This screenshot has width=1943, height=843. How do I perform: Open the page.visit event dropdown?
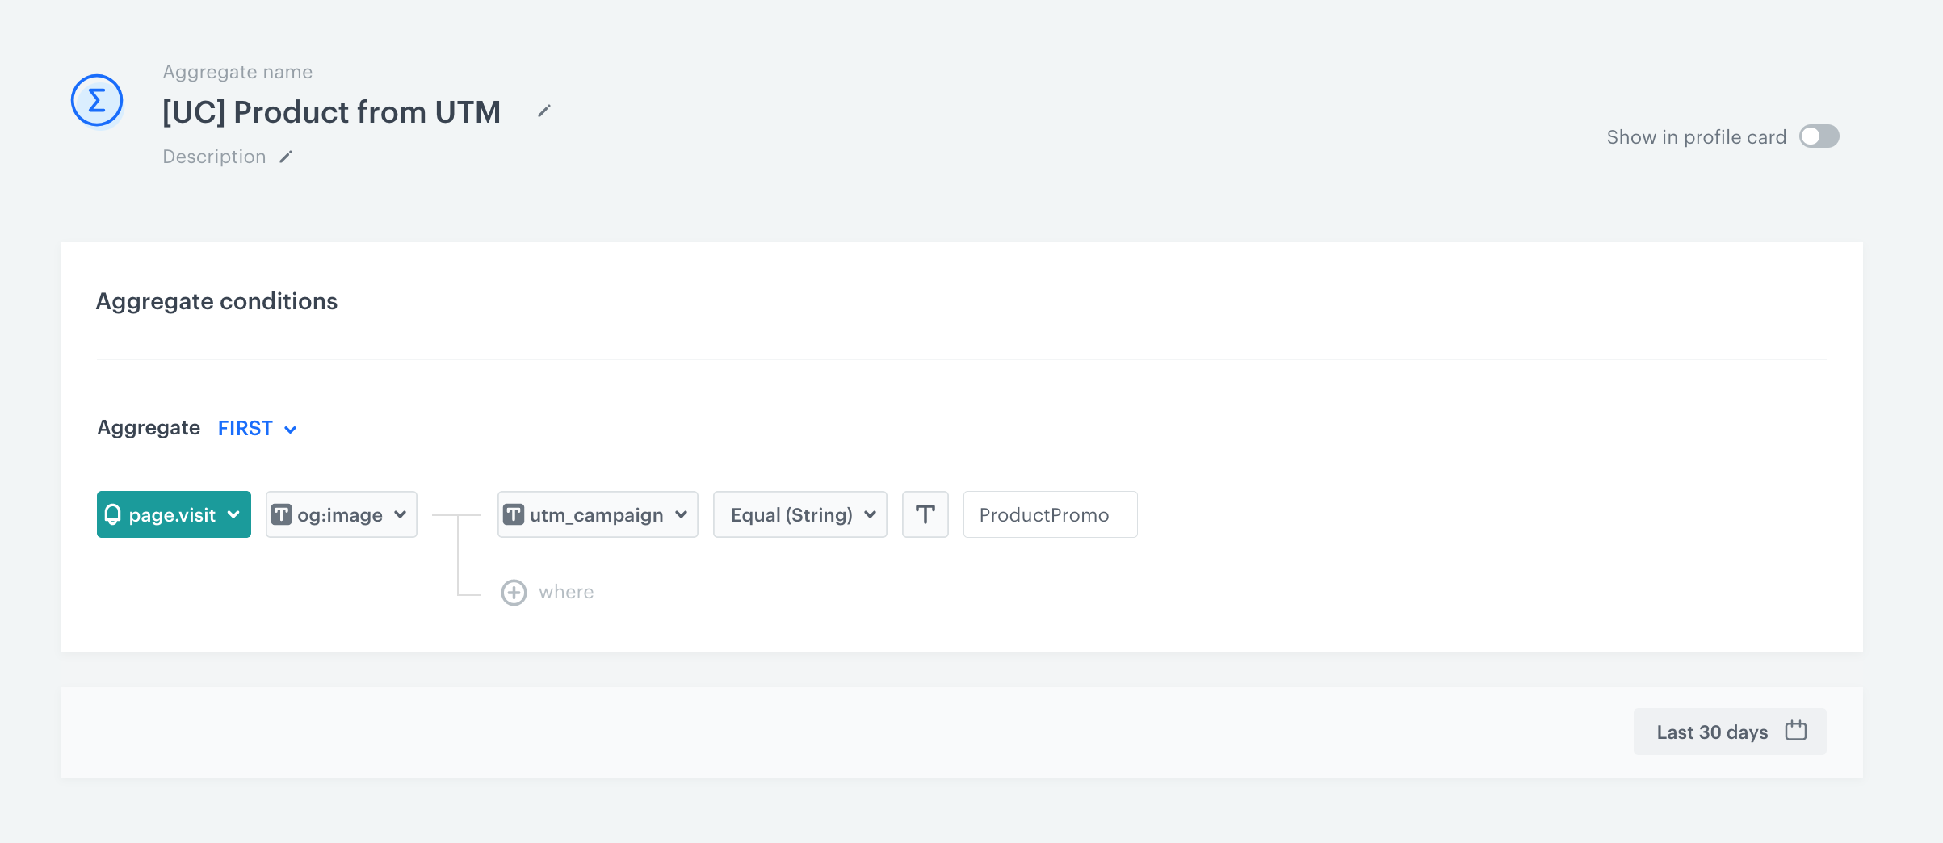(x=173, y=514)
